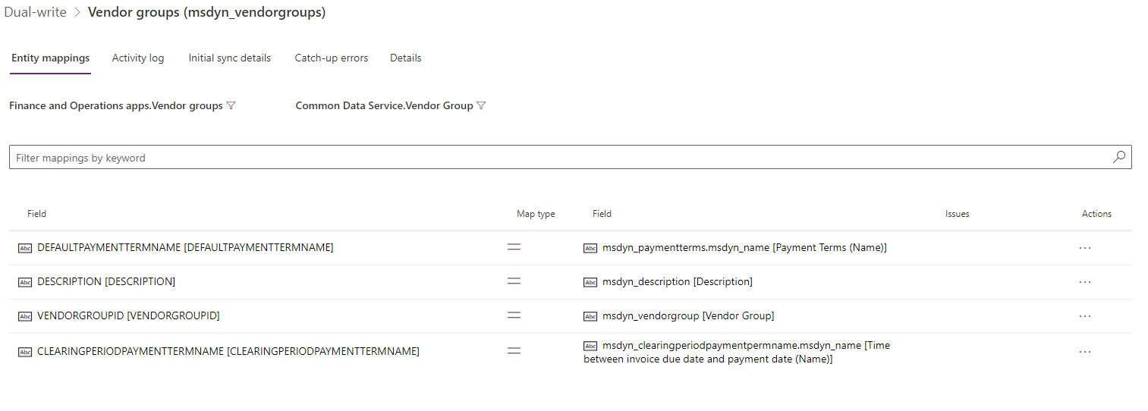Click the search magnifier icon in filter box
This screenshot has width=1148, height=411.
click(x=1118, y=157)
